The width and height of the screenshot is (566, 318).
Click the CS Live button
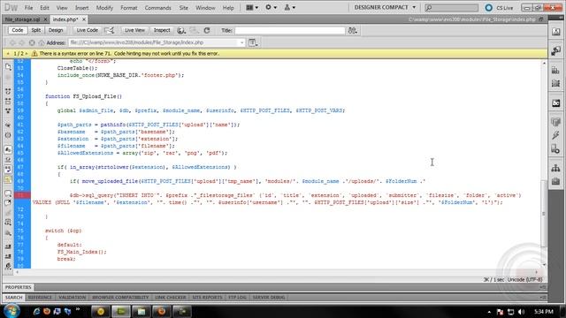[500, 8]
